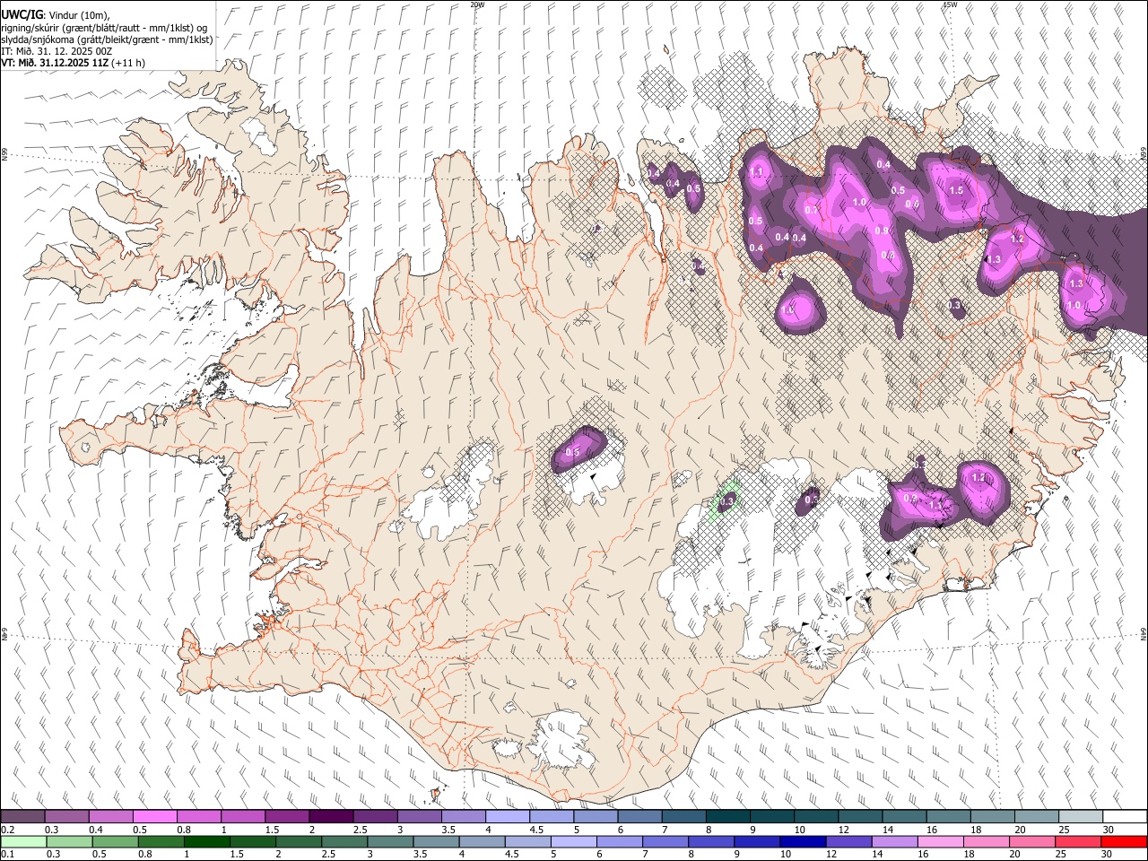Viewport: 1148px width, 861px height.
Task: Click the steel blue 6 swatch in upper scale
Action: coord(640,816)
